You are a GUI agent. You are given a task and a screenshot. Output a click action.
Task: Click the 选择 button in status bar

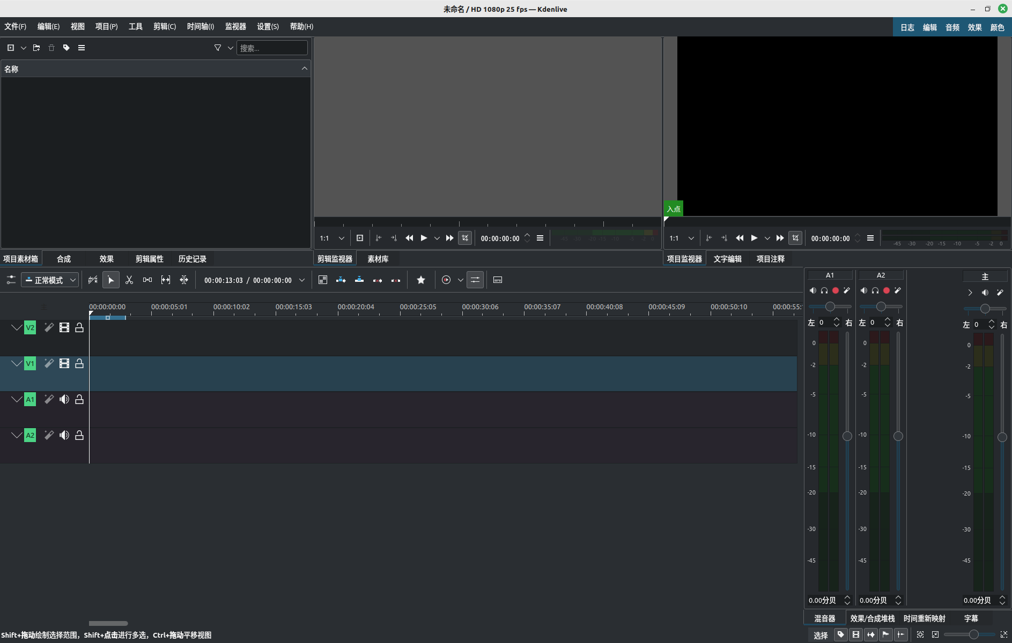pos(821,635)
